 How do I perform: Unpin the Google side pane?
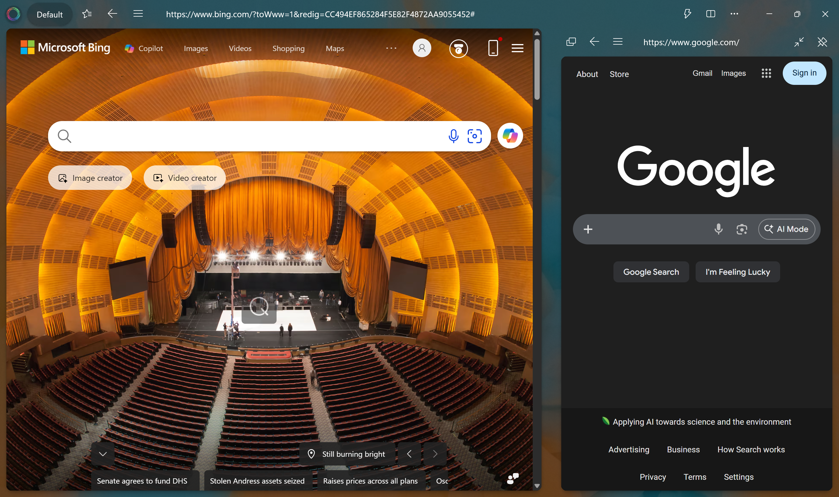coord(822,42)
